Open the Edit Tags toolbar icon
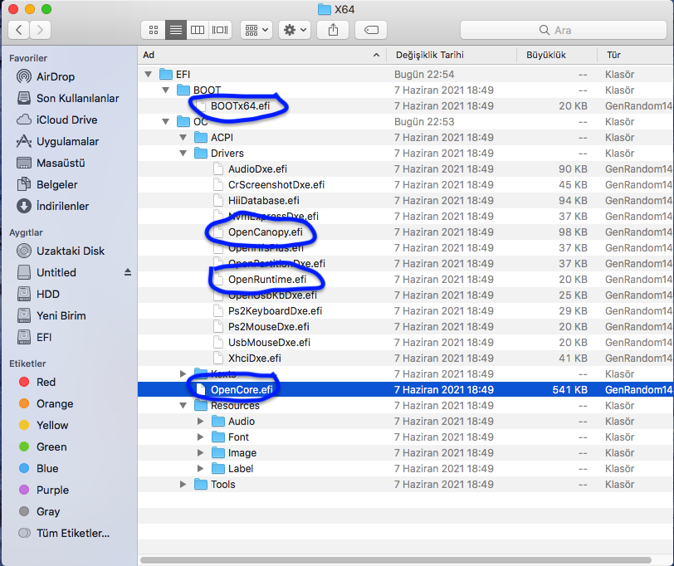 coord(370,30)
